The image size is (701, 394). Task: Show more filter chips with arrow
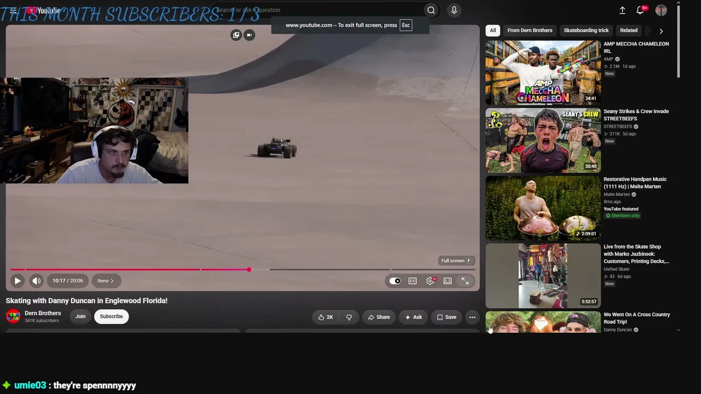[661, 31]
